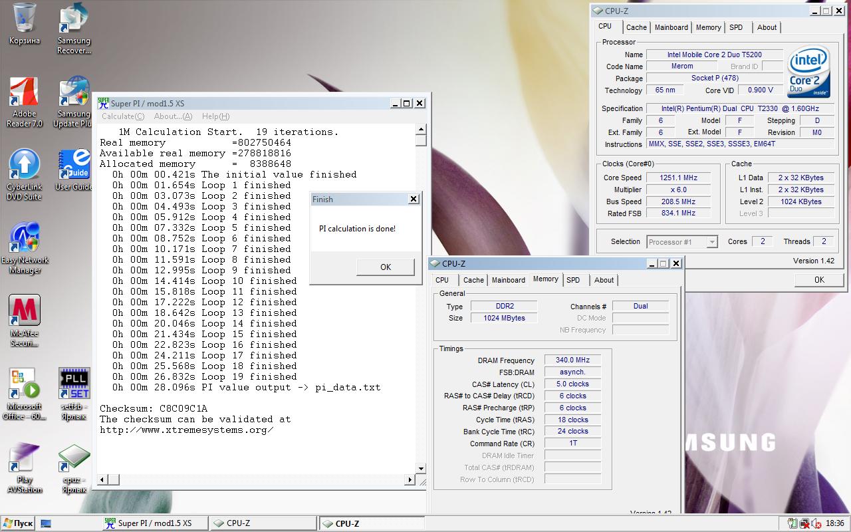Click the CAS# Latency 5.0 clocks value
The width and height of the screenshot is (851, 532).
tap(572, 384)
